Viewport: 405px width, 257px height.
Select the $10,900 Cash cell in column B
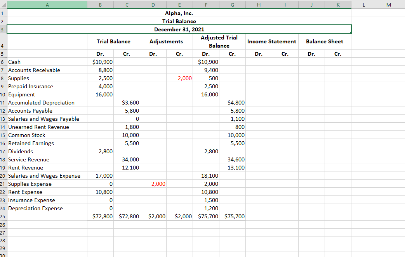[x=100, y=62]
